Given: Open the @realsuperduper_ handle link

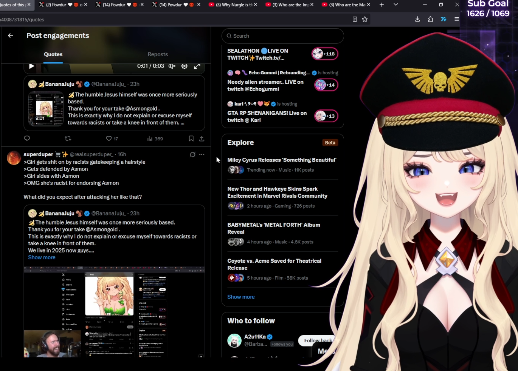Looking at the screenshot, I should point(92,154).
